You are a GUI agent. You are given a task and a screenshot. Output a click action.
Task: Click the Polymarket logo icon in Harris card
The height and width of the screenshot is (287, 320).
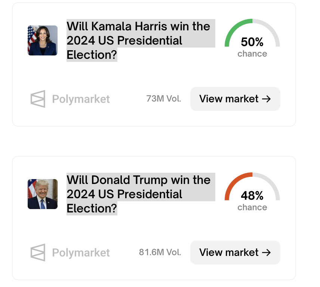coord(38,99)
